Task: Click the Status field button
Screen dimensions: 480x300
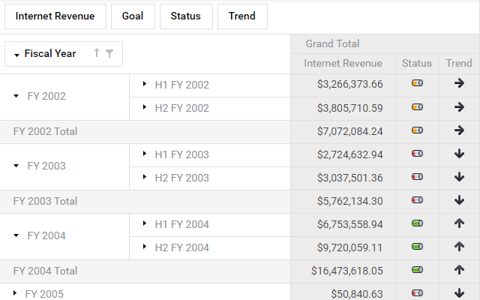Action: pos(186,16)
